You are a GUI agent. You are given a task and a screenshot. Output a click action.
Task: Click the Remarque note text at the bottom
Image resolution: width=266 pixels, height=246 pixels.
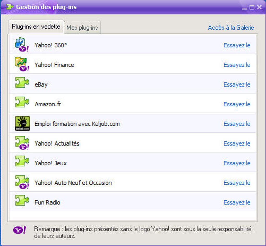(x=143, y=232)
